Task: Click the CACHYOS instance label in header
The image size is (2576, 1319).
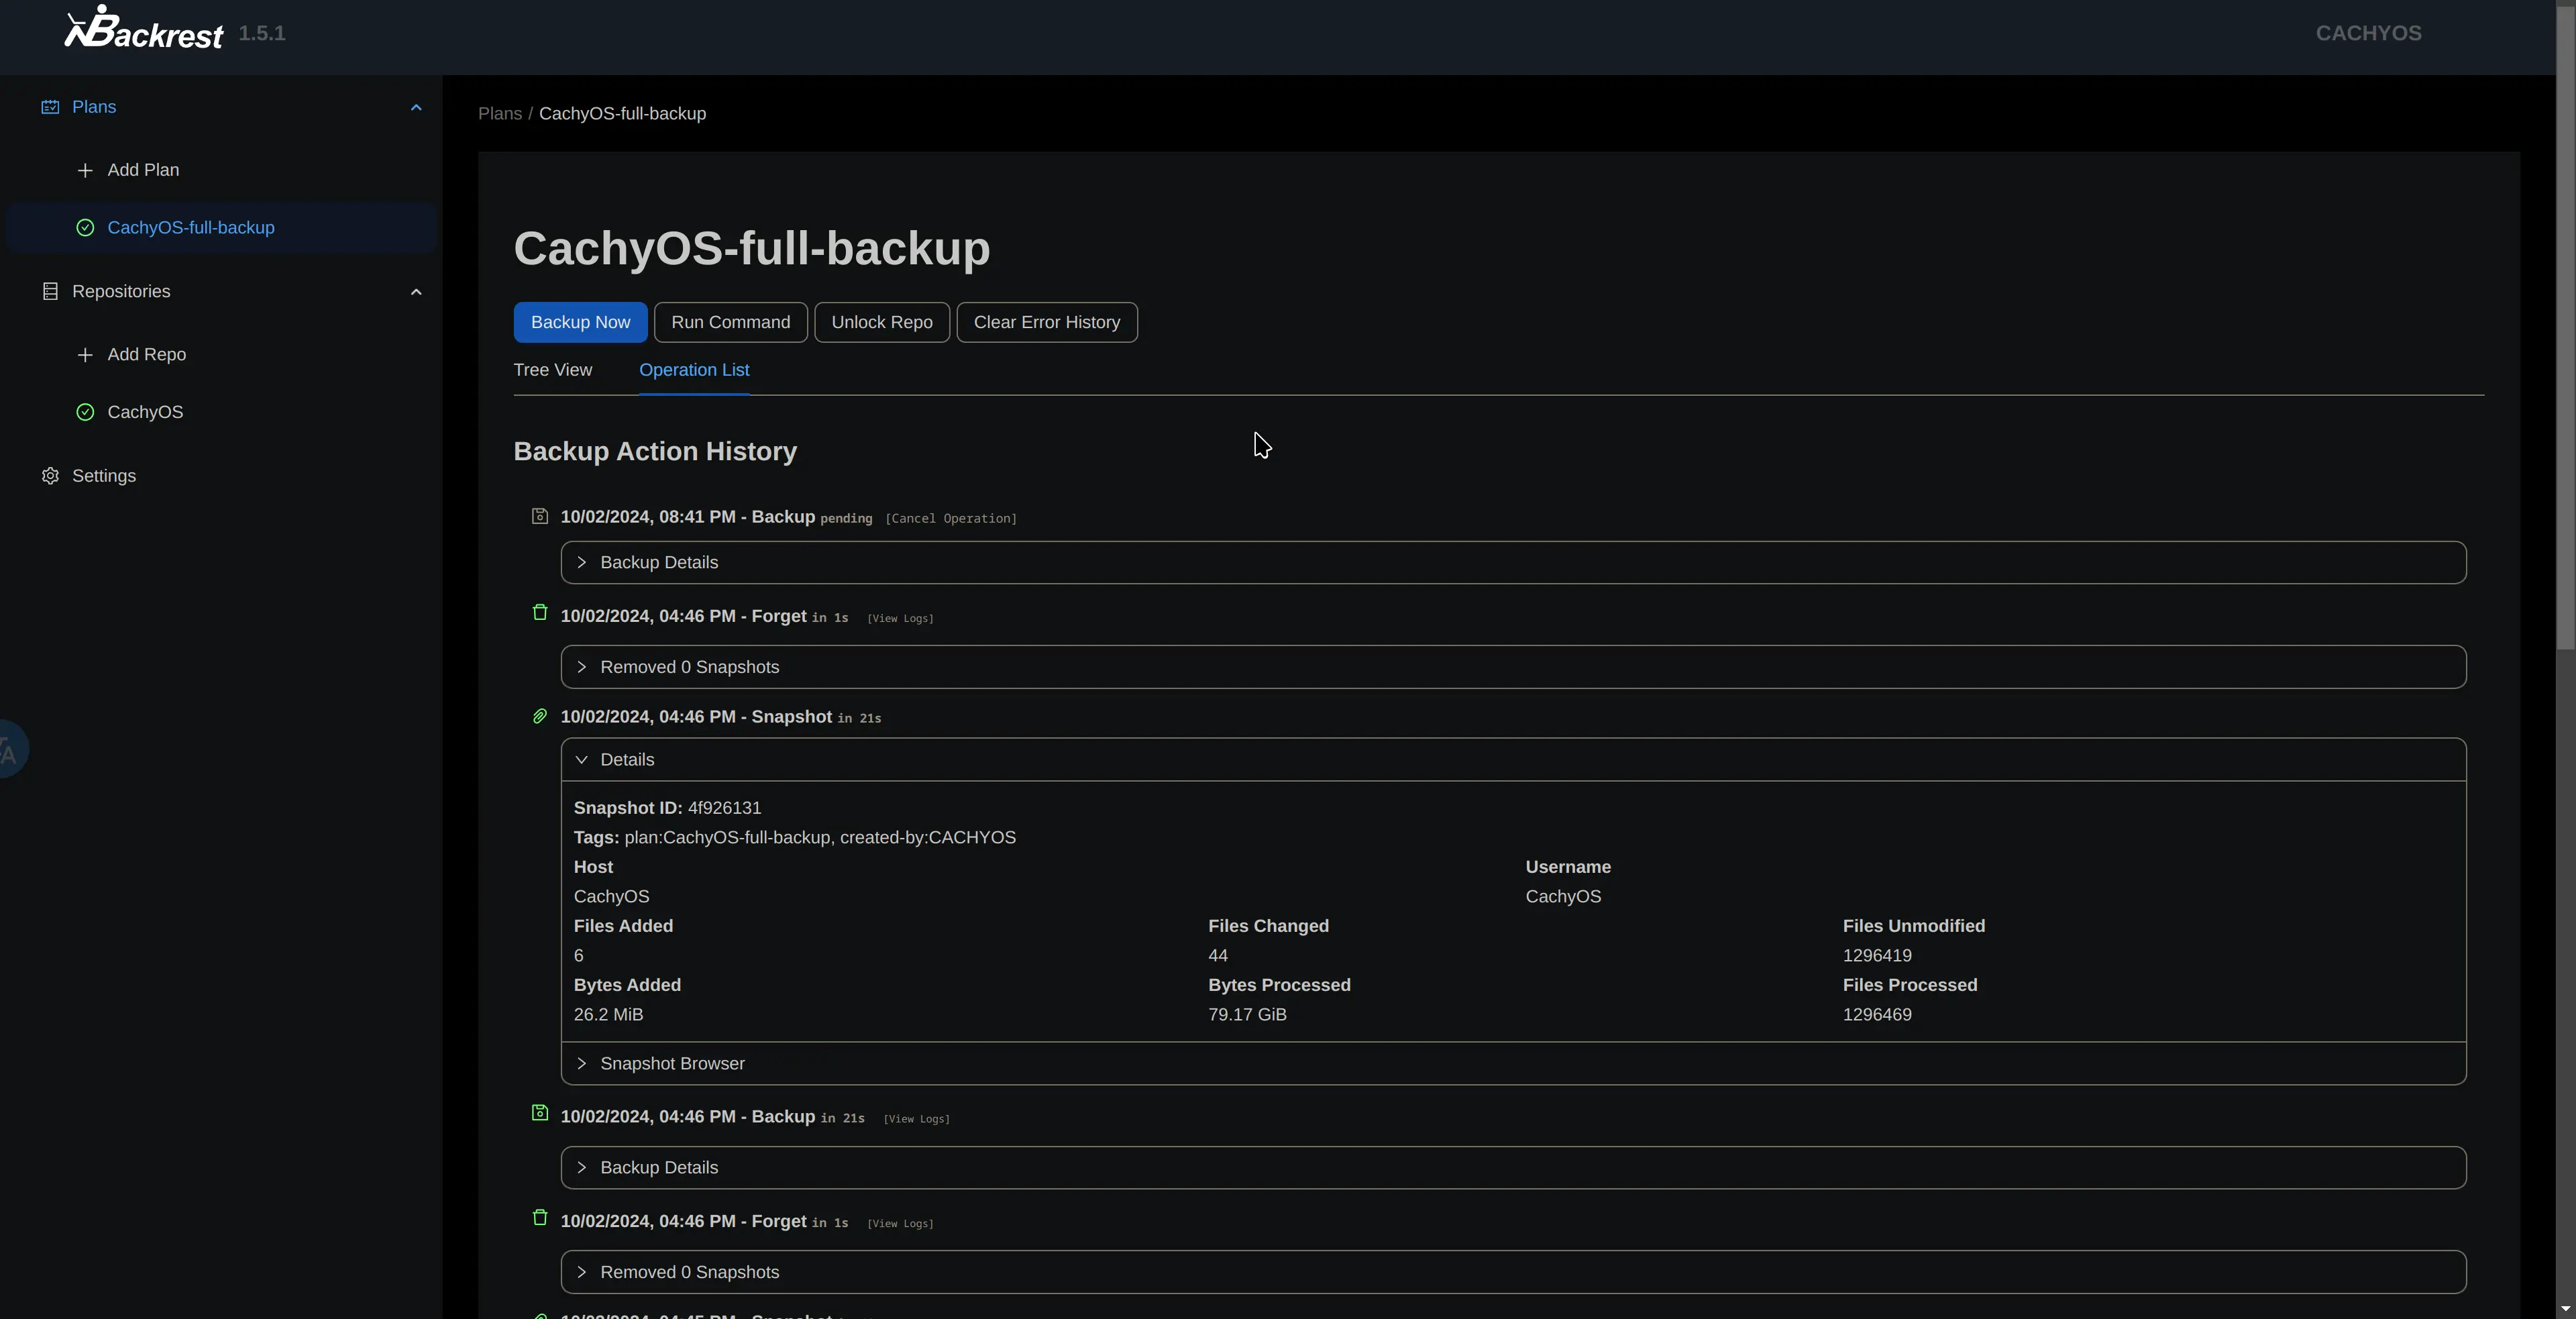Action: [x=2368, y=33]
